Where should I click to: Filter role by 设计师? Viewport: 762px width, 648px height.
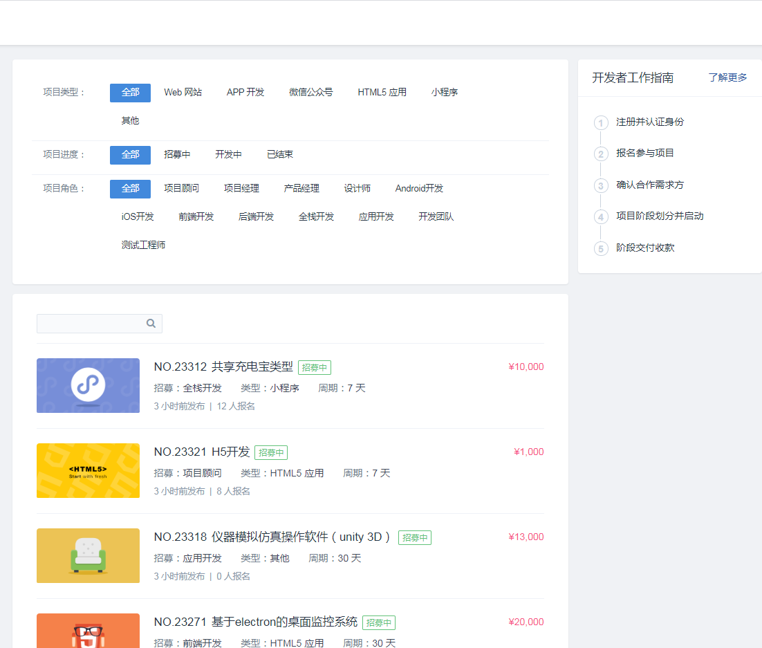[357, 189]
